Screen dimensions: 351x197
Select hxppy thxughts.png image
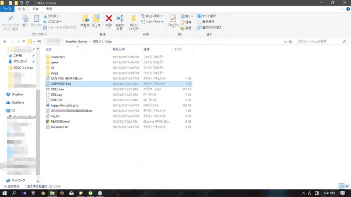coord(64,105)
